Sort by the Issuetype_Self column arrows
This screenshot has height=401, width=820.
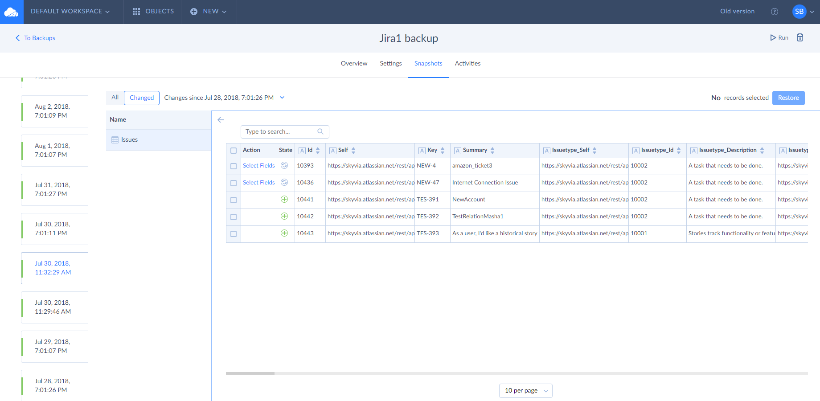[594, 151]
